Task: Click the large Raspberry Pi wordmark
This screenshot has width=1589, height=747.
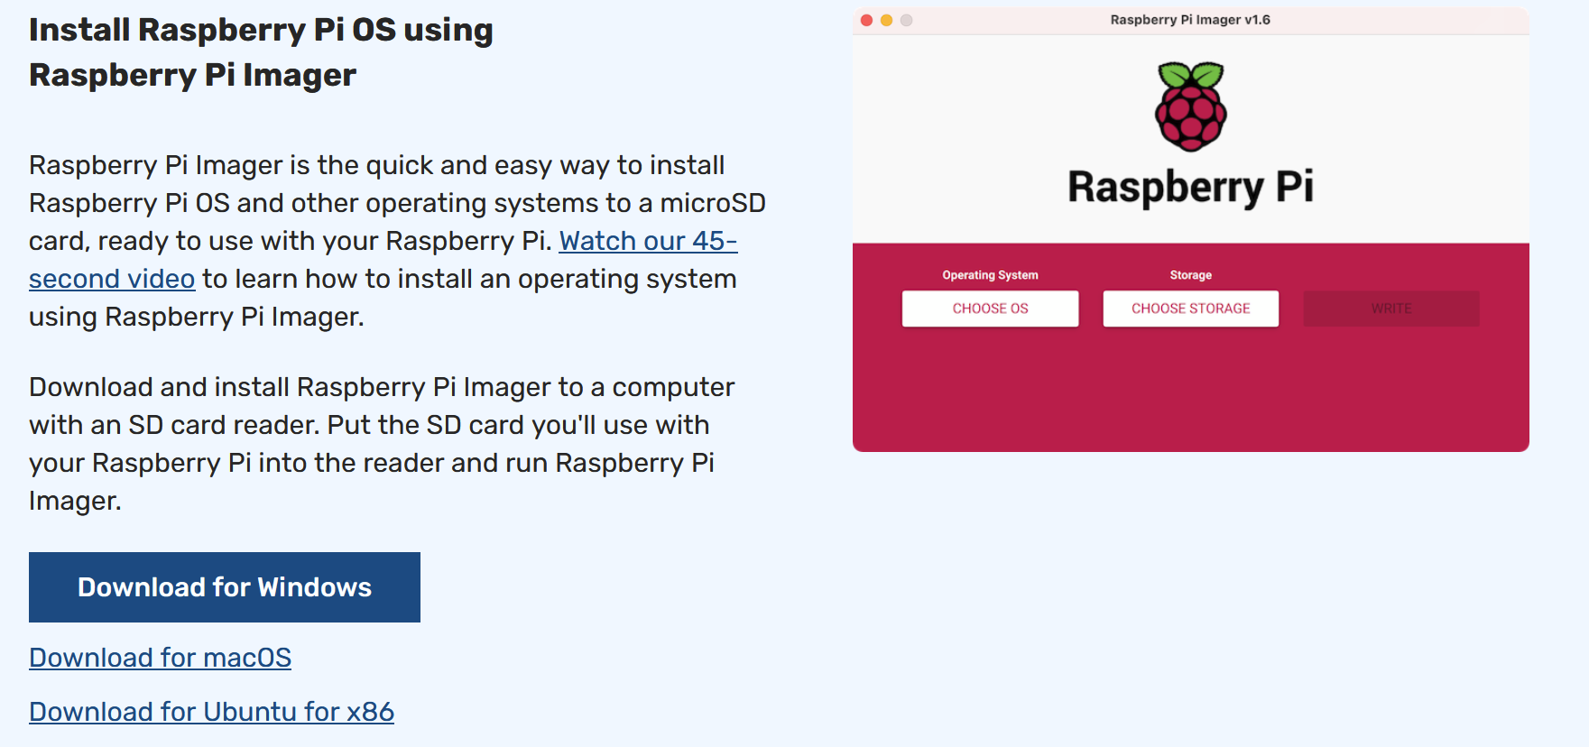Action: coord(1190,188)
